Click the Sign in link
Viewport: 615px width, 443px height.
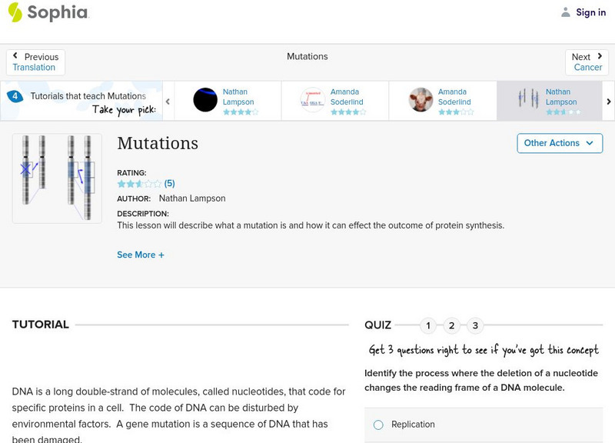point(590,12)
